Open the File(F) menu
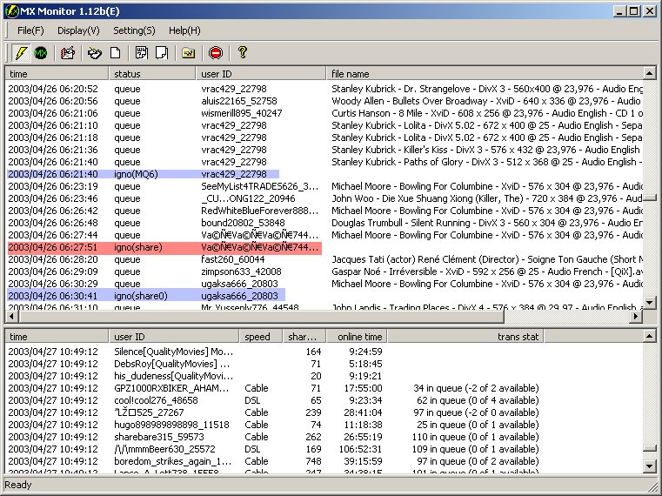This screenshot has width=662, height=496. point(30,30)
